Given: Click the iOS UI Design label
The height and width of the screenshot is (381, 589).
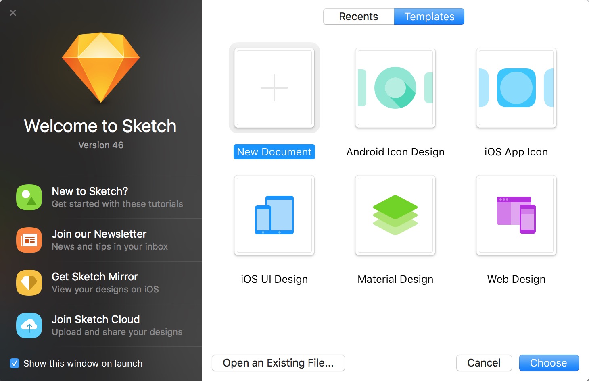Looking at the screenshot, I should (x=274, y=279).
